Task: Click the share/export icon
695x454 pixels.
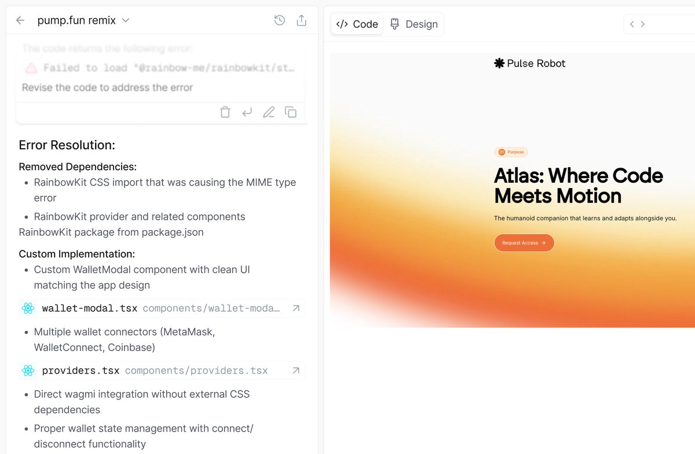Action: [x=301, y=20]
